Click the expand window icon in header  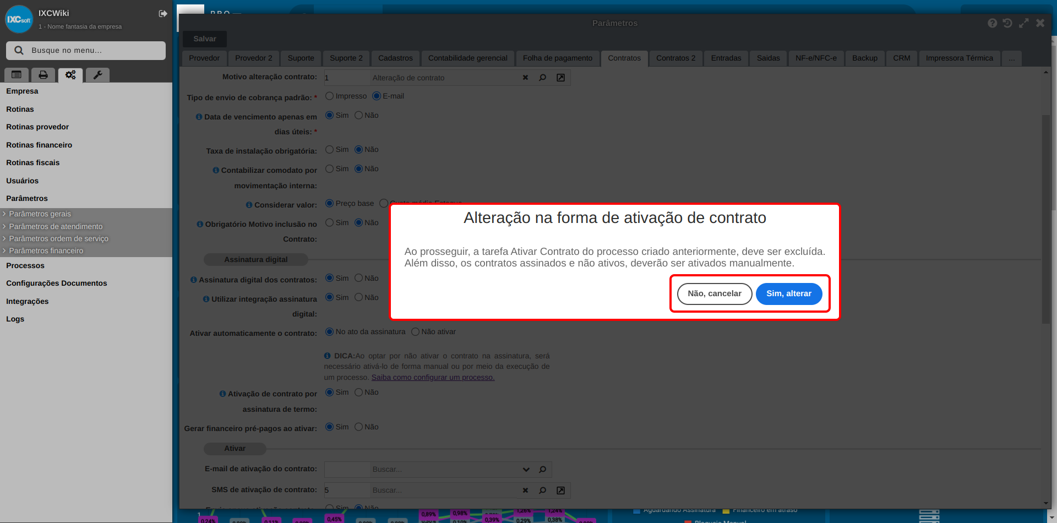click(x=1024, y=23)
